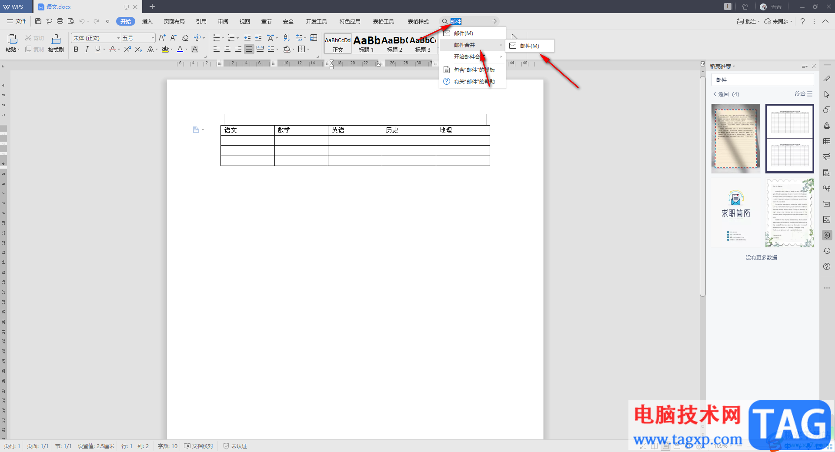Expand the borders dropdown arrow
Viewport: 835px width, 452px height.
coord(308,50)
